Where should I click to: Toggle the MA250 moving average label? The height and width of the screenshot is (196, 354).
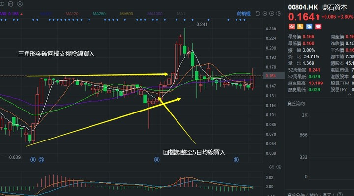point(99,14)
